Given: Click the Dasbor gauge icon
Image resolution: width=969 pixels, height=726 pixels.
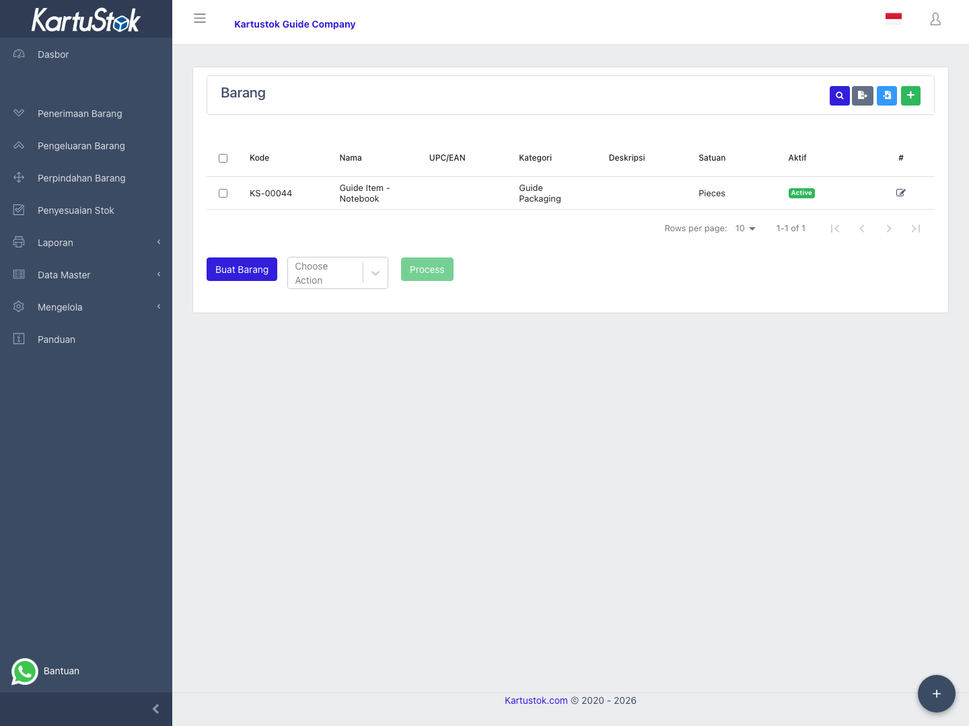Looking at the screenshot, I should pos(19,54).
